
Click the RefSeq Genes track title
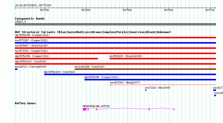pos(25,103)
